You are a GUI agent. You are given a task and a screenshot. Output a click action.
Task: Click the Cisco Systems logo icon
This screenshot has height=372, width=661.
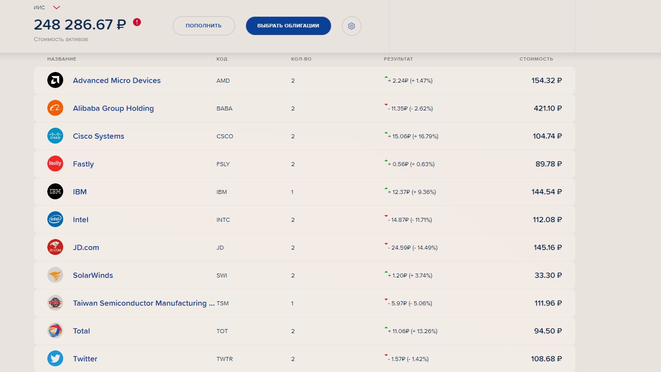click(55, 136)
